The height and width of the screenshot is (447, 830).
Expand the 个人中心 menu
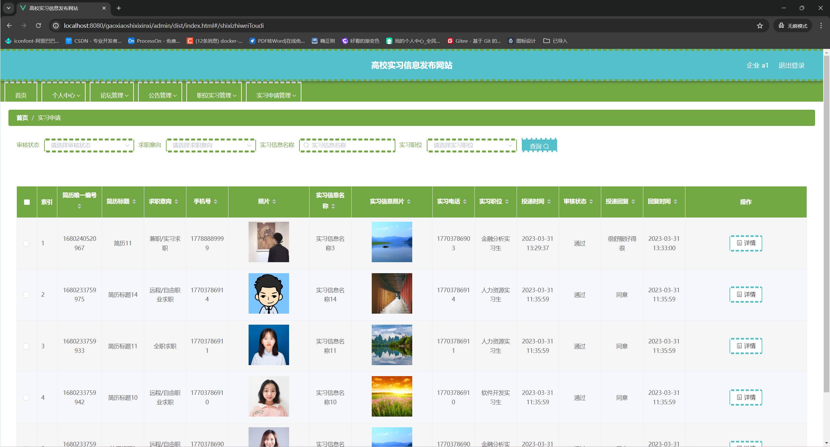coord(66,95)
